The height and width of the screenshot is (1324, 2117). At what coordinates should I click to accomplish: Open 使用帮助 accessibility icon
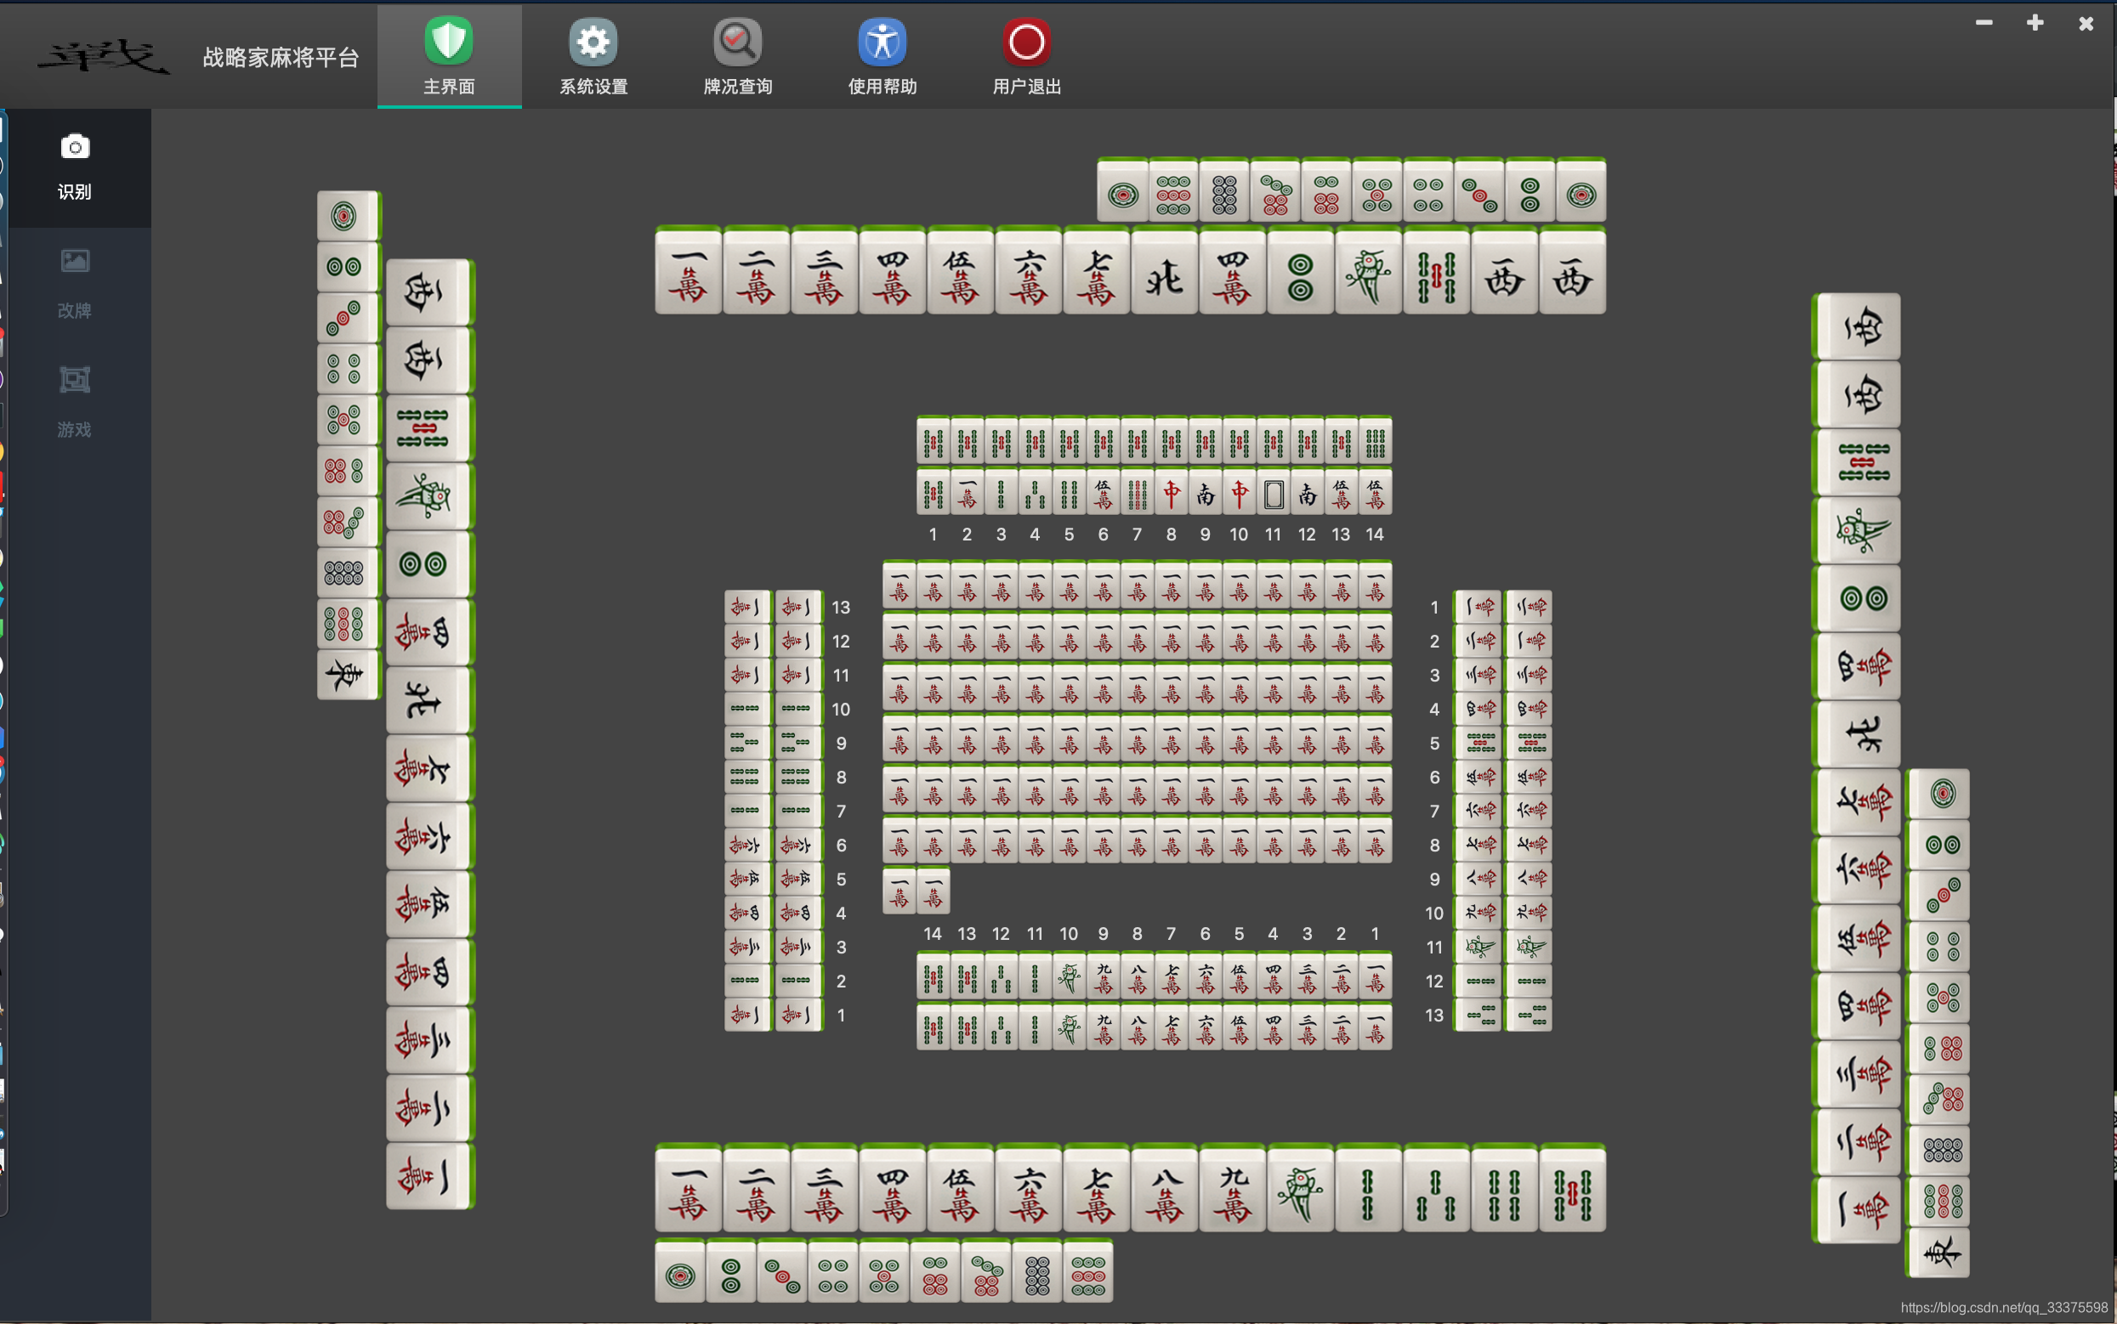point(882,42)
